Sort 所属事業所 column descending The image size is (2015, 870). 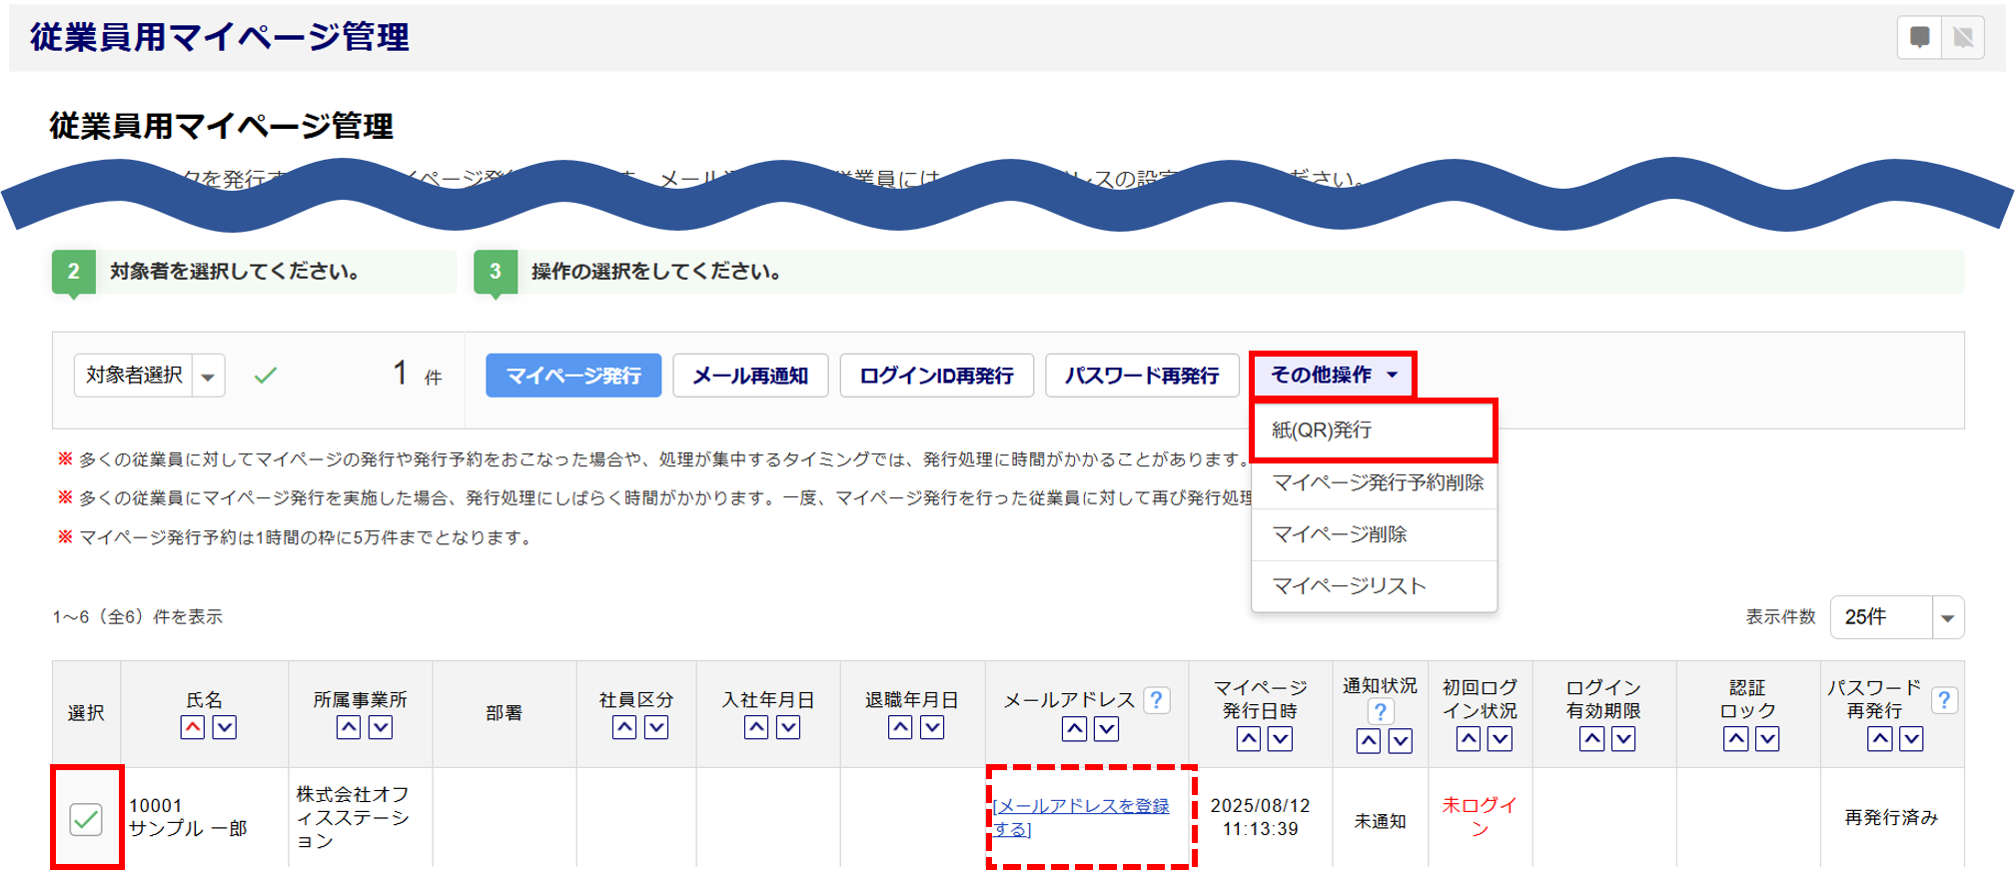pyautogui.click(x=381, y=728)
